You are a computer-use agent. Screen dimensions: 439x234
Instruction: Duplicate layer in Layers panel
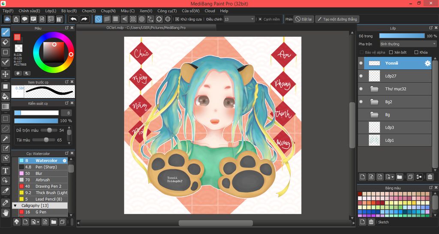[x=410, y=177]
